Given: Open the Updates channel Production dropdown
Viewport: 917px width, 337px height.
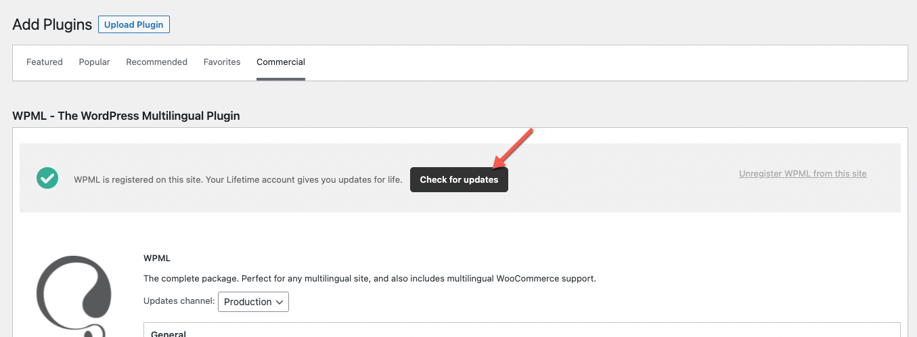Looking at the screenshot, I should (253, 302).
